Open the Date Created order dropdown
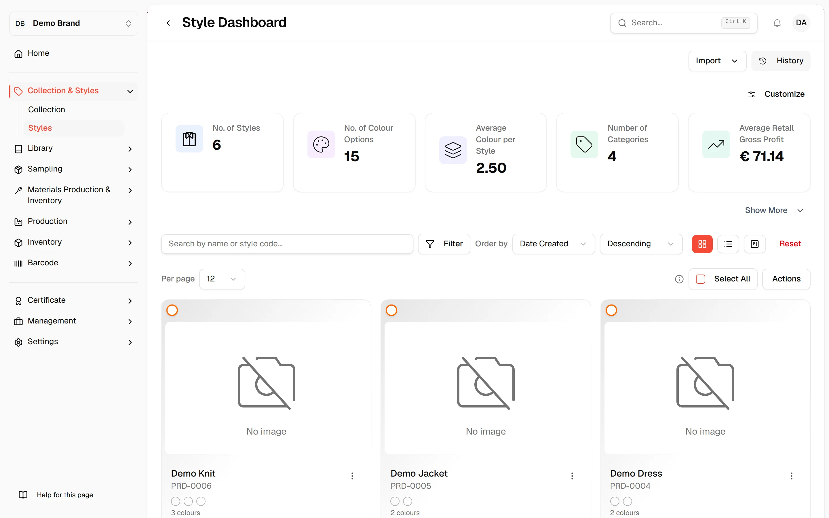829x518 pixels. point(553,244)
